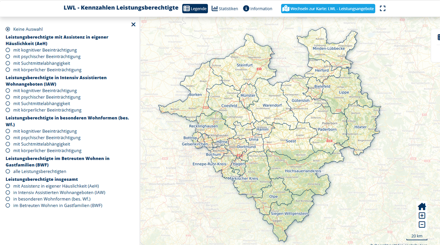Select IAW mit körperlicher Beeinträchtigung

[x=8, y=110]
